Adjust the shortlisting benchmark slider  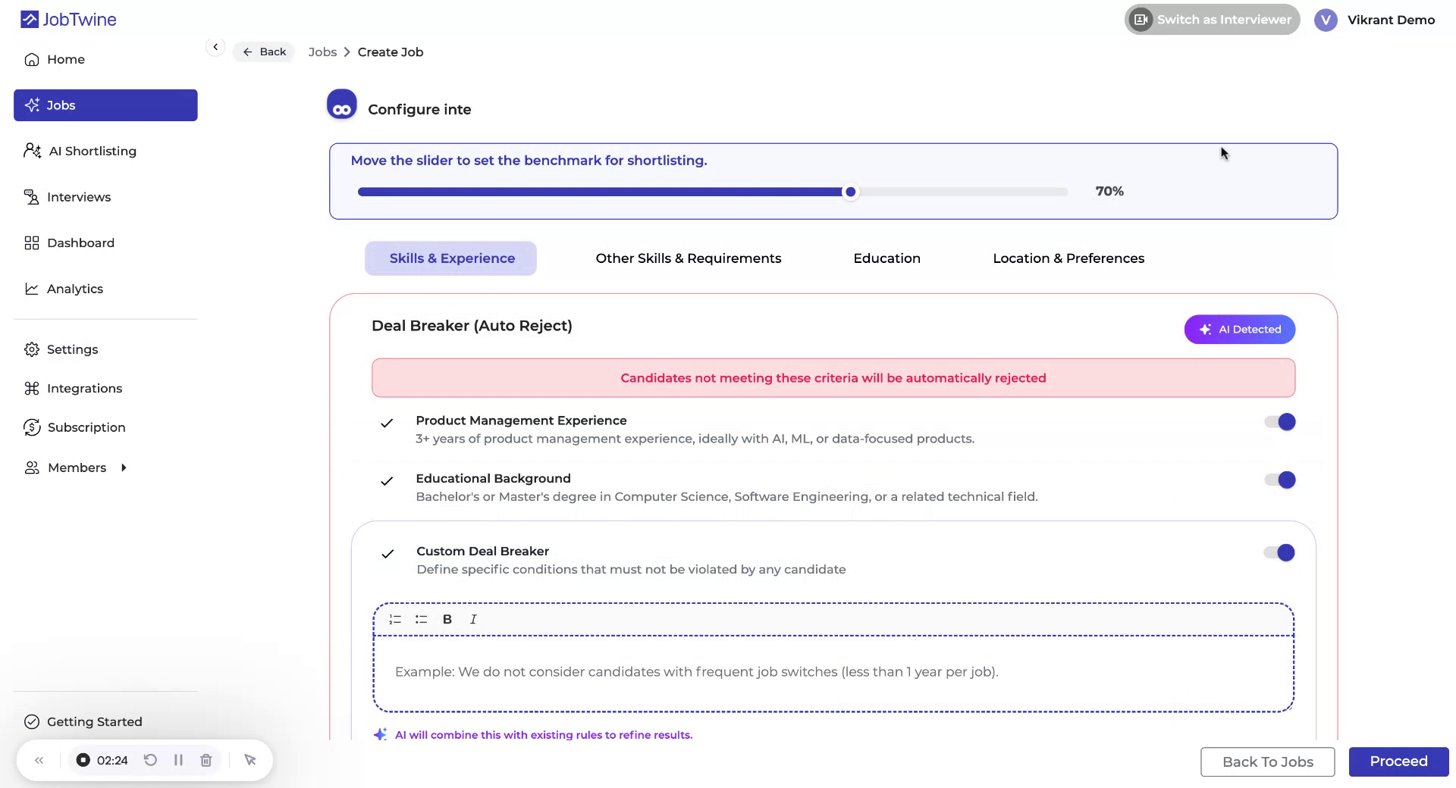click(849, 192)
